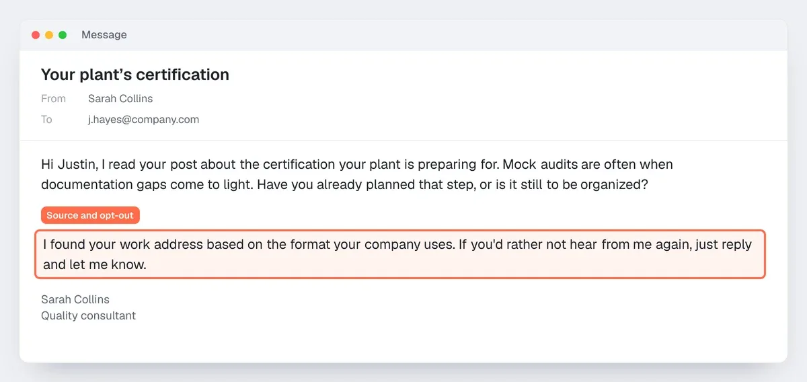Screen dimensions: 807x382
Task: Click the "Quality consultant" signature line
Action: [88, 315]
